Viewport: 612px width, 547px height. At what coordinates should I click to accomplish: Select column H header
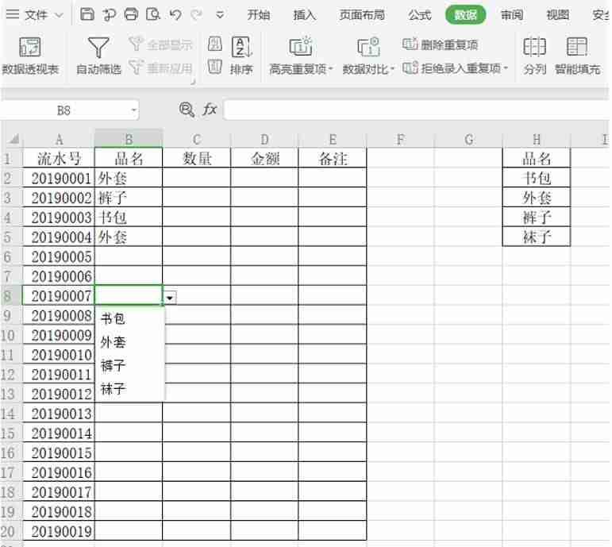coord(537,139)
